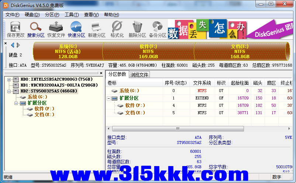Select 软件(F:) label in left tree
The height and width of the screenshot is (183, 296).
tap(44, 109)
